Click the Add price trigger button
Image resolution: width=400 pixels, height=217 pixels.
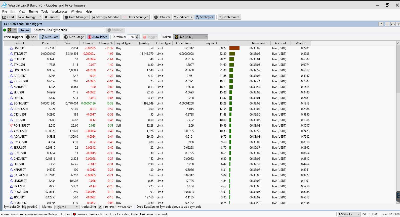[31, 37]
